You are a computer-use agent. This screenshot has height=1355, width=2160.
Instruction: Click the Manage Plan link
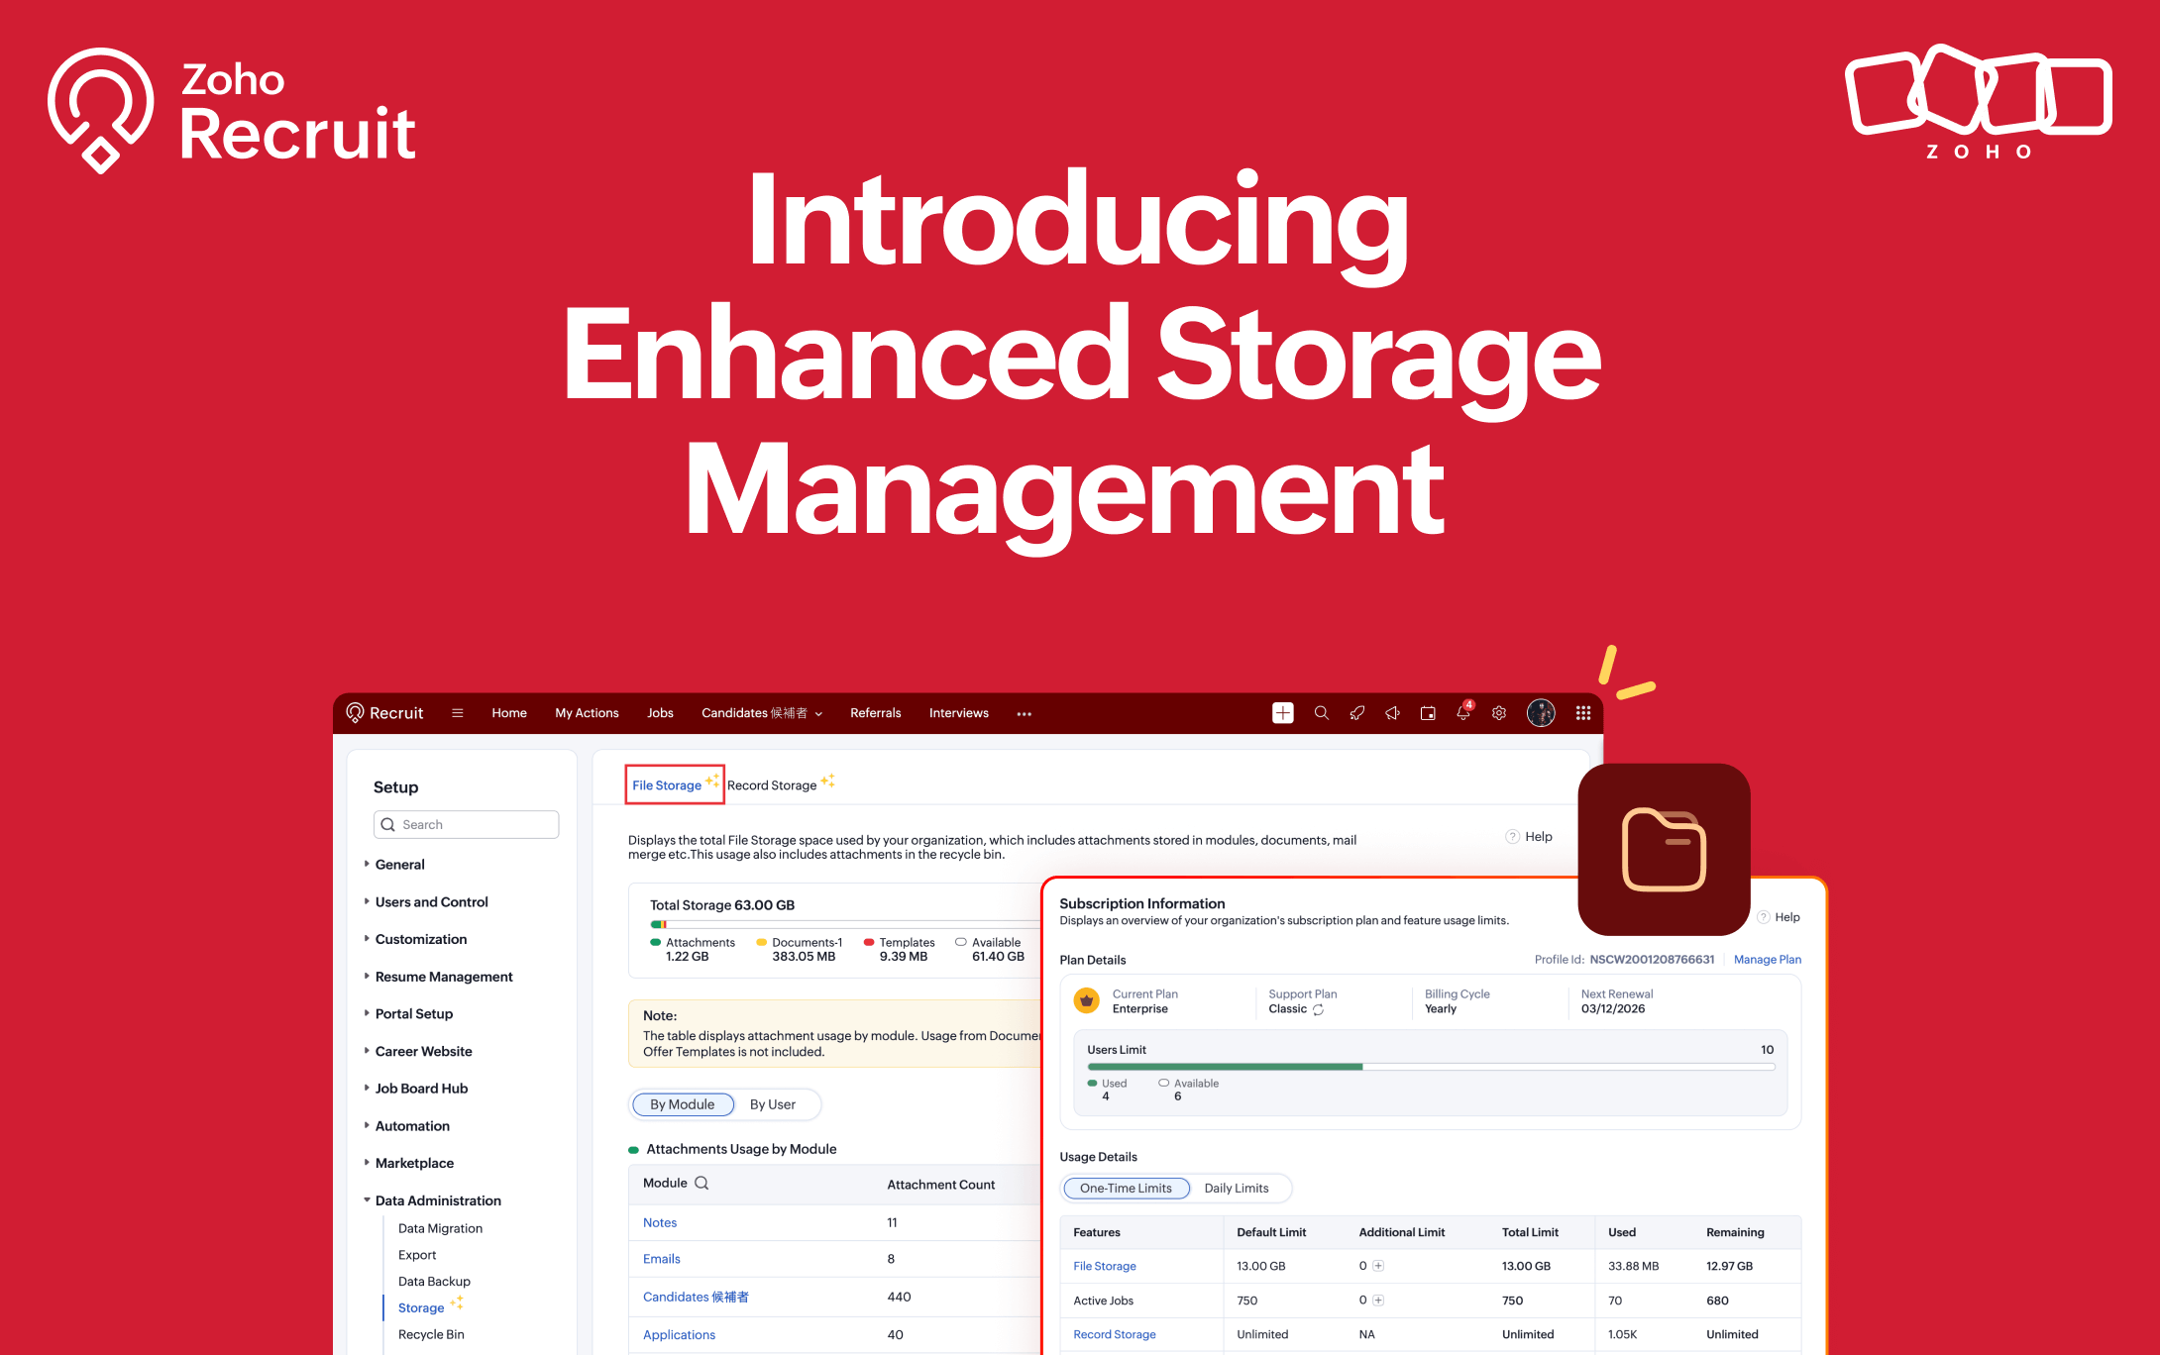click(x=1767, y=960)
